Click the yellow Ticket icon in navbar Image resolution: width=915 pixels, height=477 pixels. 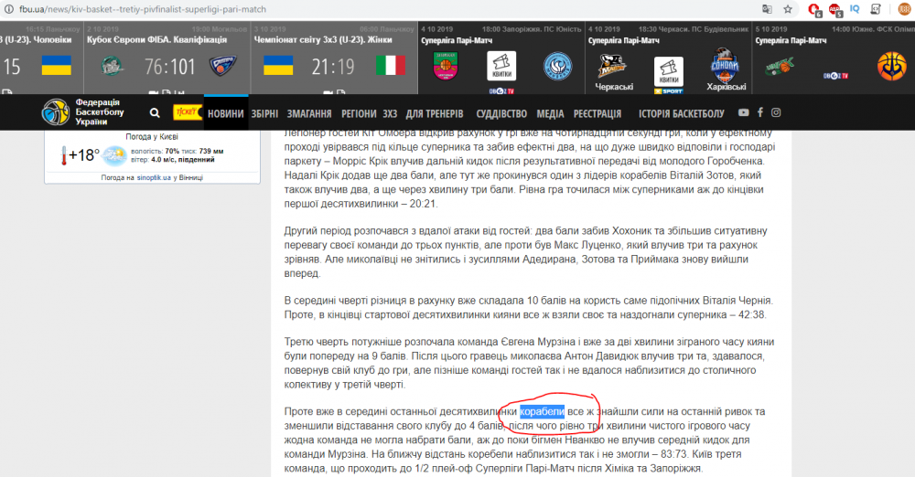click(187, 112)
